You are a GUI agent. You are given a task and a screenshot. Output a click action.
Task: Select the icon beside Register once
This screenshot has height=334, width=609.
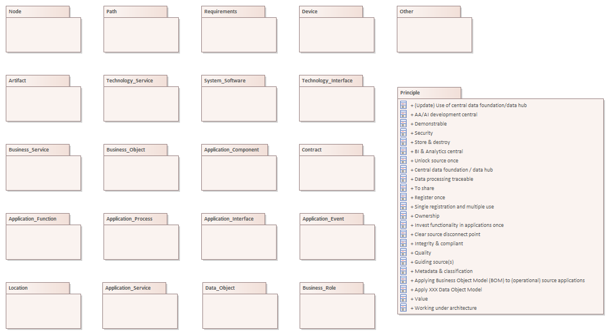coord(404,198)
